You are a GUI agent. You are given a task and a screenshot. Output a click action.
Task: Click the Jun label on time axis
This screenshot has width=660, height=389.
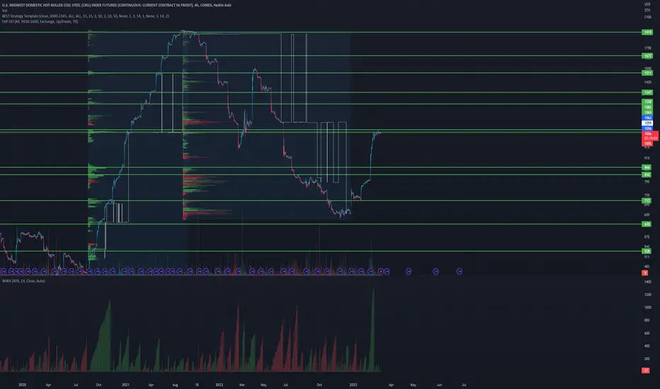pyautogui.click(x=439, y=385)
